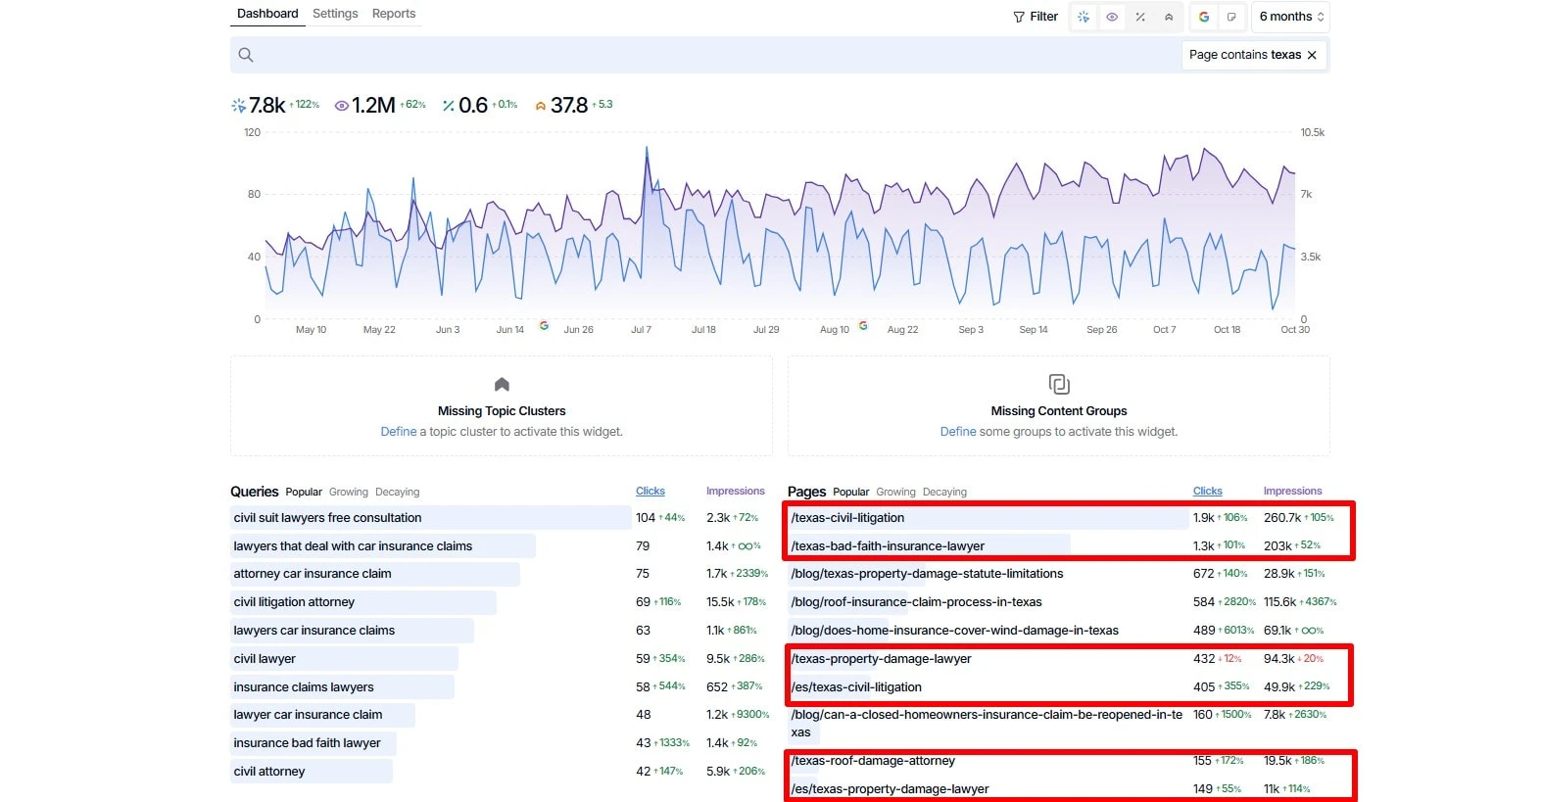Select Decaying in the Pages panel
This screenshot has width=1542, height=802.
[944, 492]
